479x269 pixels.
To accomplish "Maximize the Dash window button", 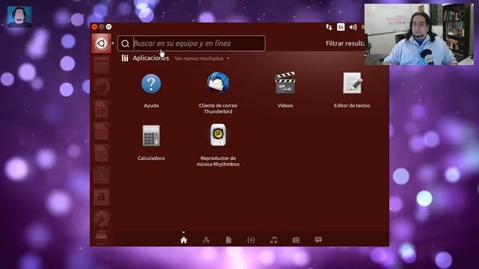I will point(109,27).
